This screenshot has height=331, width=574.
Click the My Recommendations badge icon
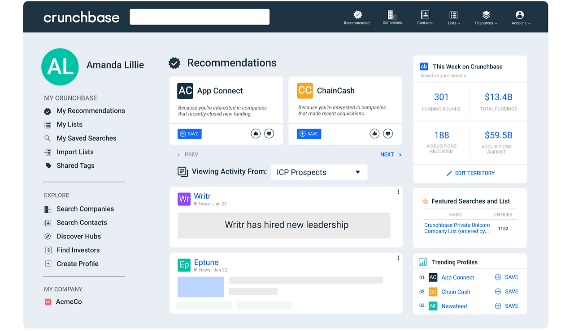coord(48,111)
